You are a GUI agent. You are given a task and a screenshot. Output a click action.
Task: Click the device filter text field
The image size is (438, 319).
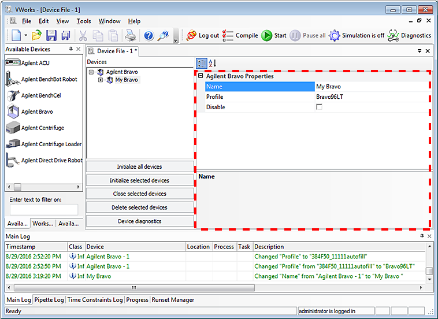[x=44, y=210]
